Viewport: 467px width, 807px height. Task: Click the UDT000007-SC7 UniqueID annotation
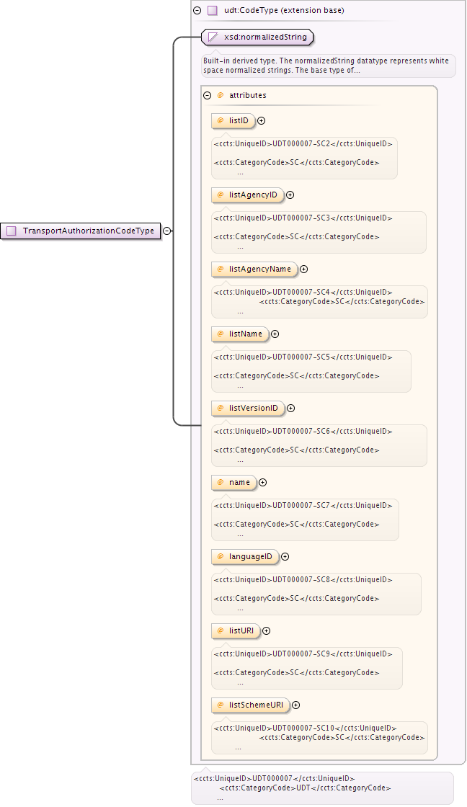point(303,505)
